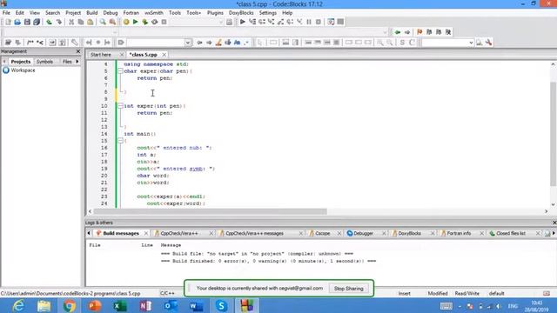Close the Logs & others panel
557x313 pixels.
click(x=554, y=223)
